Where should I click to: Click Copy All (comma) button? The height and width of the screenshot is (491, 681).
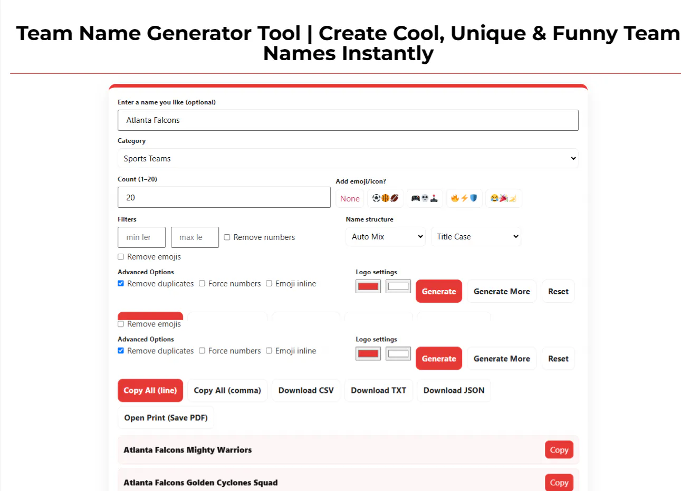227,390
